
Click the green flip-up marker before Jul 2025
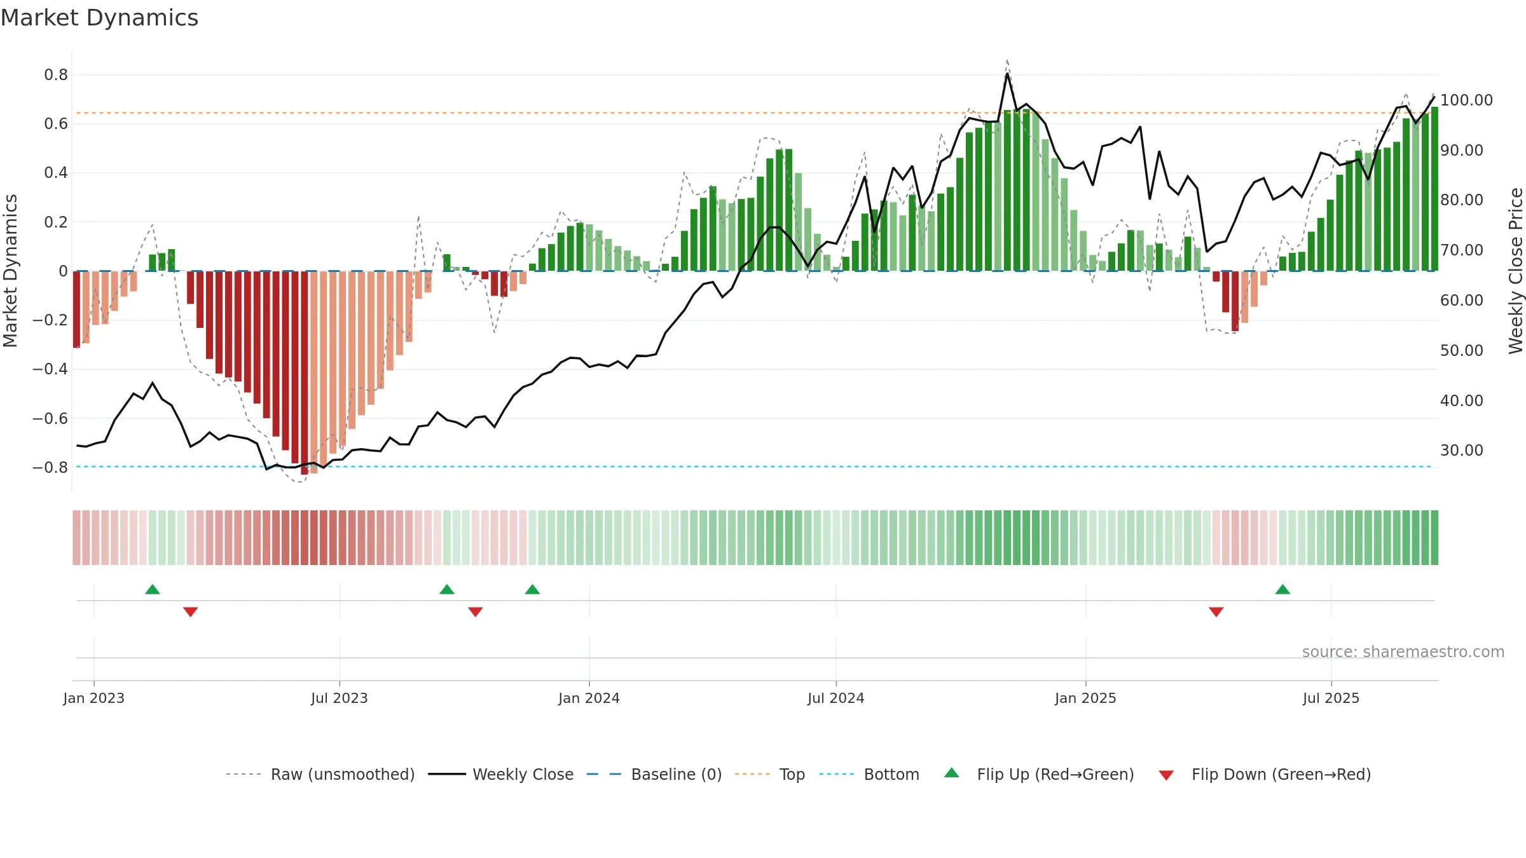point(1283,589)
